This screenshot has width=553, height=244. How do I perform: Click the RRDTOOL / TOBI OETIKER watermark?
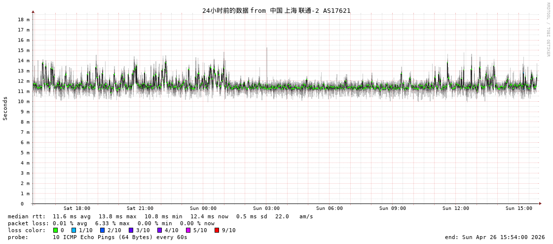tap(548, 30)
